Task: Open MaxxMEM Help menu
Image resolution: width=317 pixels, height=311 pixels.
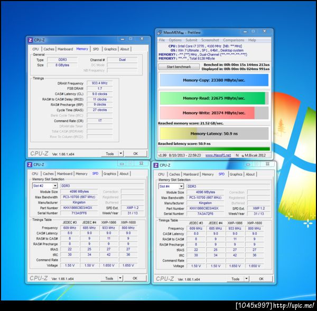Action: [x=252, y=40]
